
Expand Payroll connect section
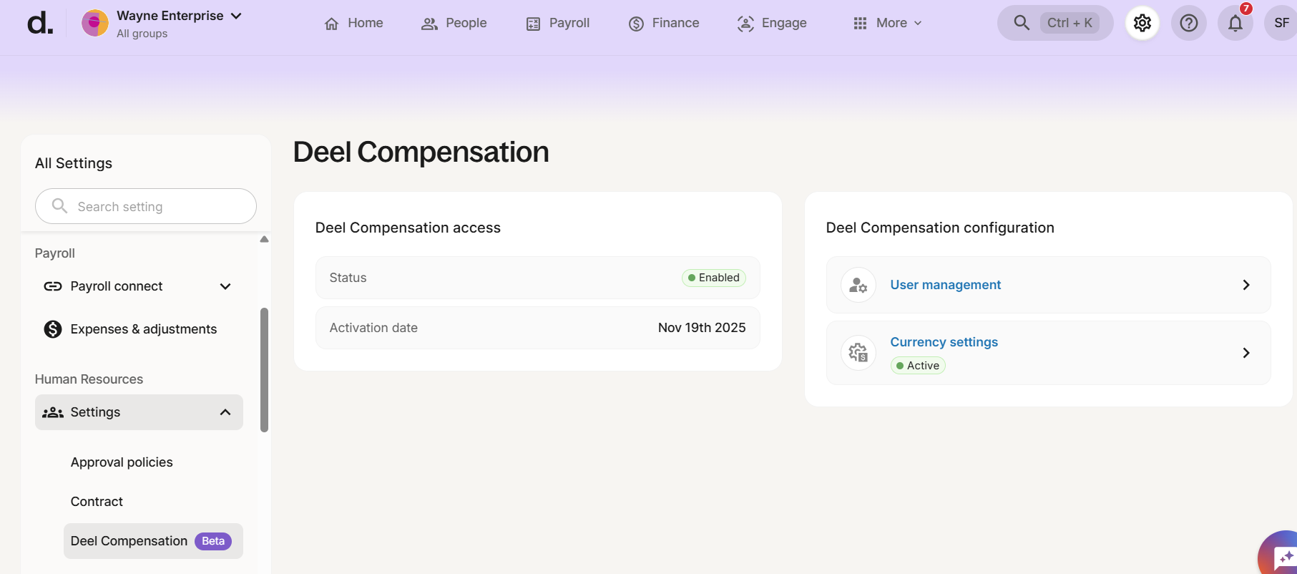(225, 286)
